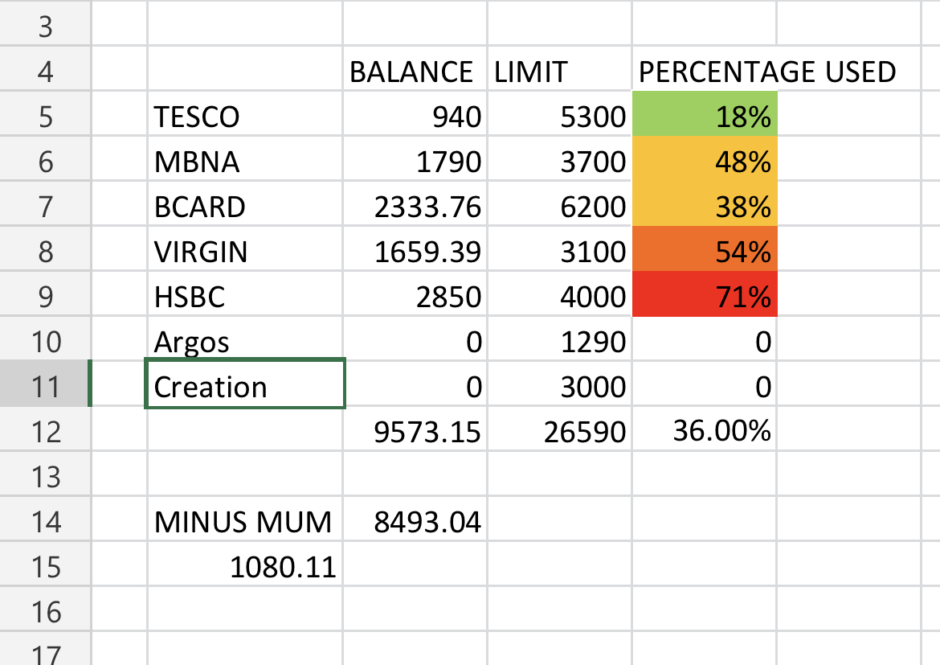Click the 36.00% total percentage cell
Viewport: 940px width, 665px height.
tap(705, 429)
